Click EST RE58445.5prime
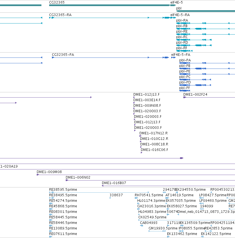The image size is (235, 238). point(63,217)
